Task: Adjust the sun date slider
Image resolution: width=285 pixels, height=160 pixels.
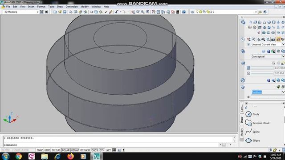Action: coord(262,68)
